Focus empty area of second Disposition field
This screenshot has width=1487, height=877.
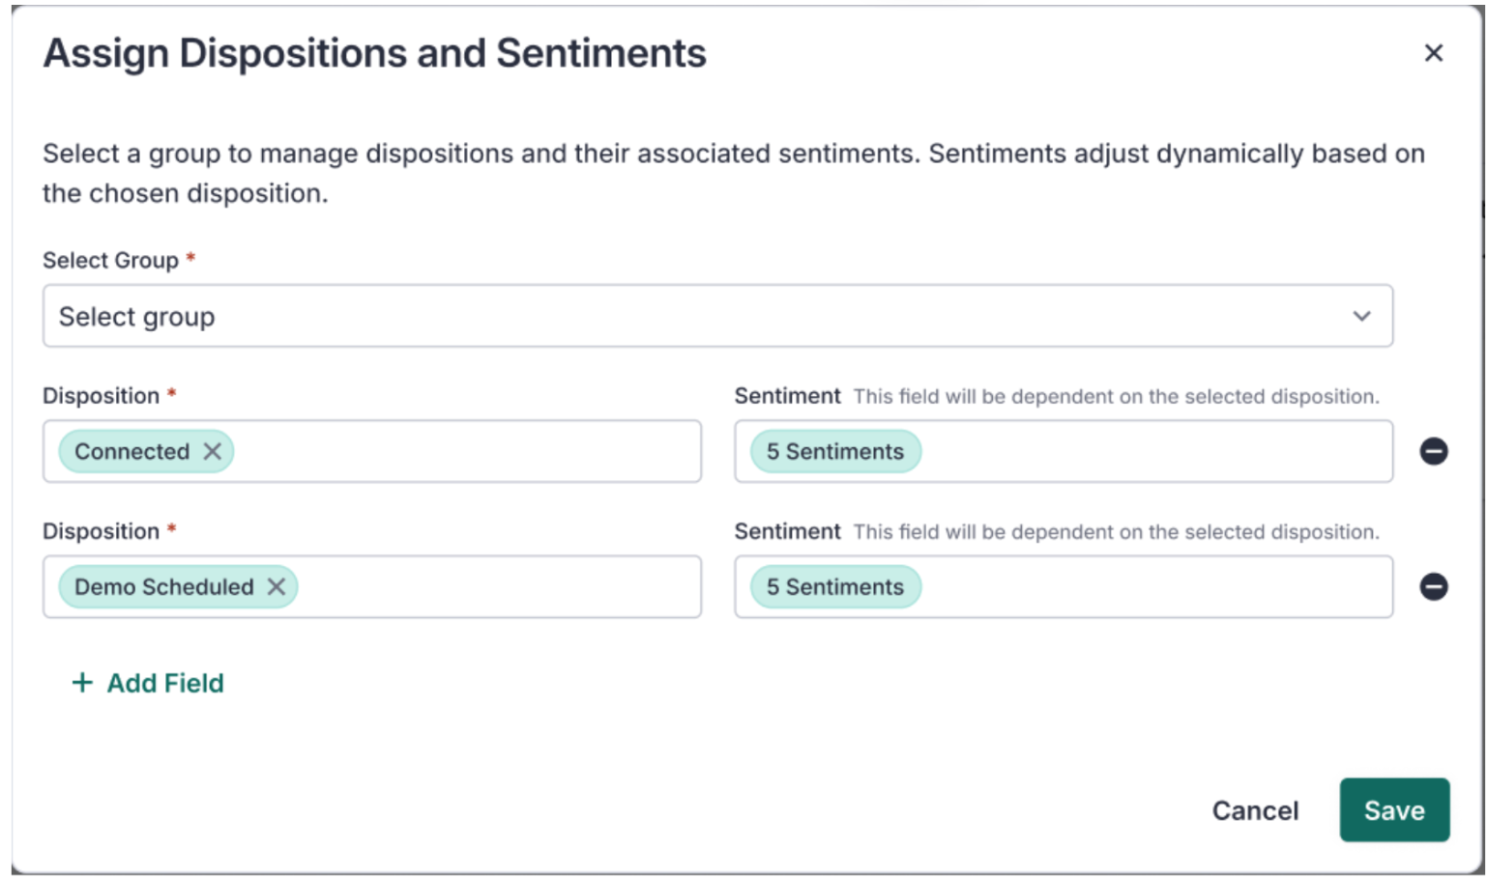498,586
